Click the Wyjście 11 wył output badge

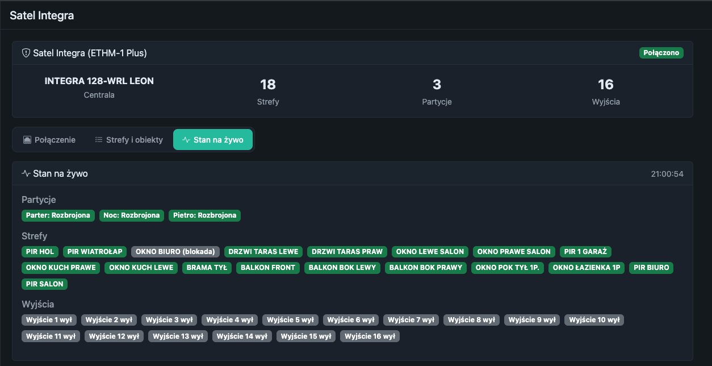[x=51, y=336]
